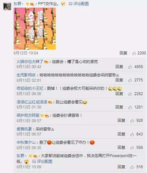Visit 保护我方阿笙's profile page
Viewport: 147px width, 173px height.
[28, 115]
